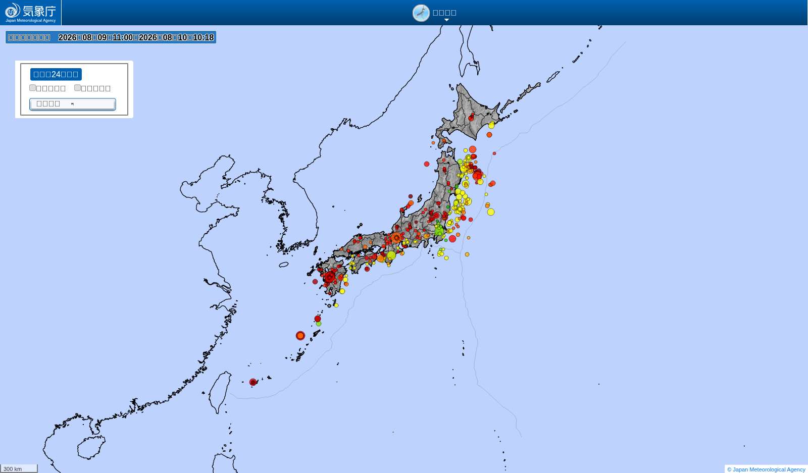Expand the small arrow below the header title

click(x=446, y=20)
